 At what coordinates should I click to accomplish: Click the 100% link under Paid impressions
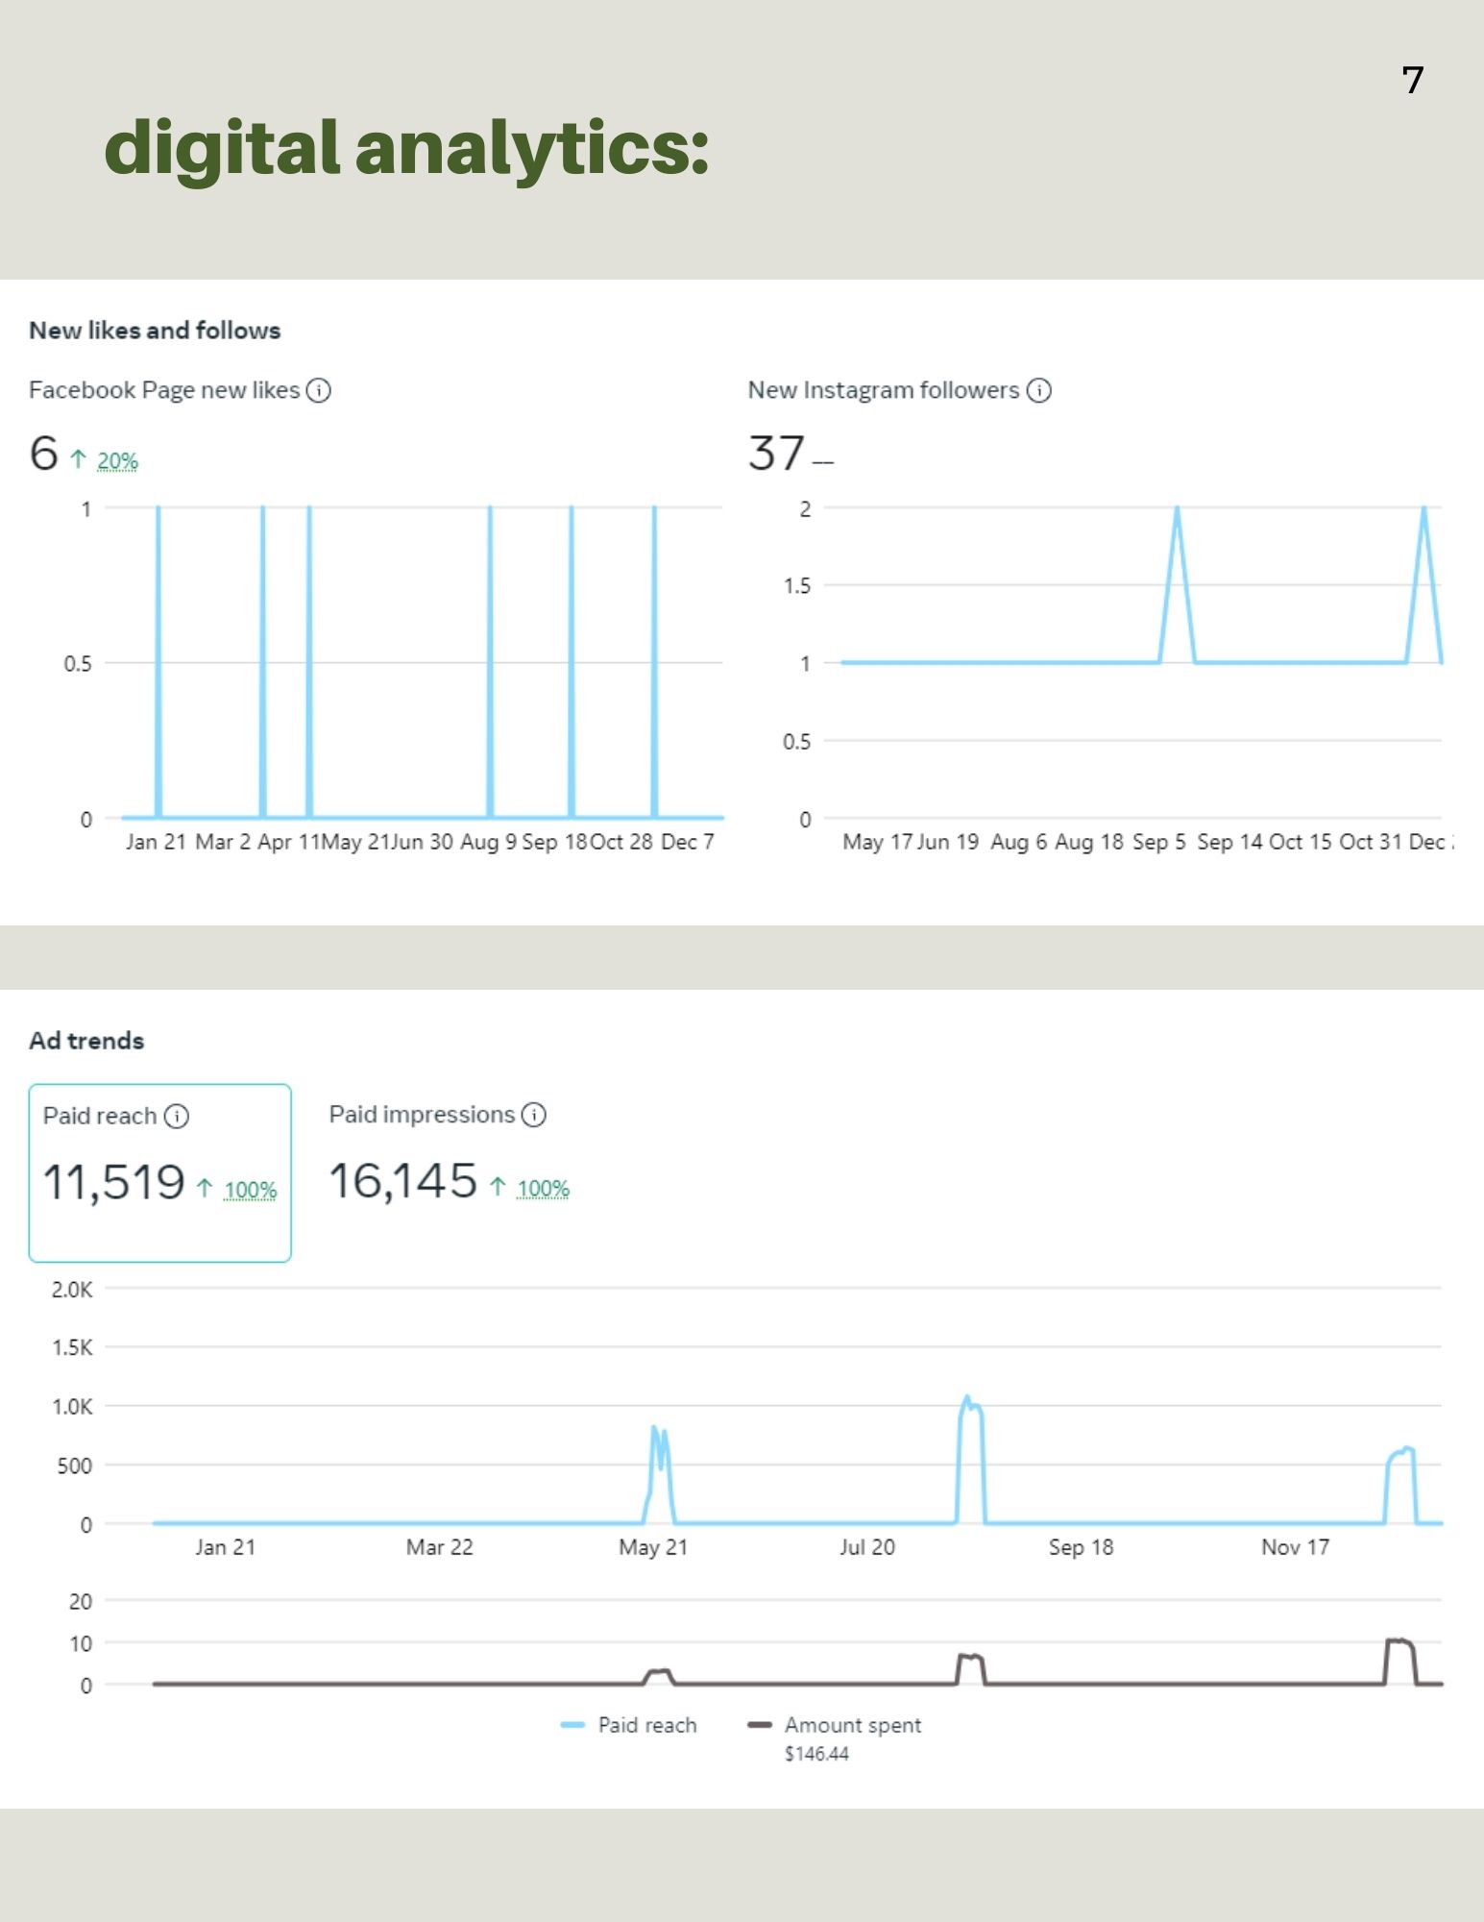(543, 1189)
